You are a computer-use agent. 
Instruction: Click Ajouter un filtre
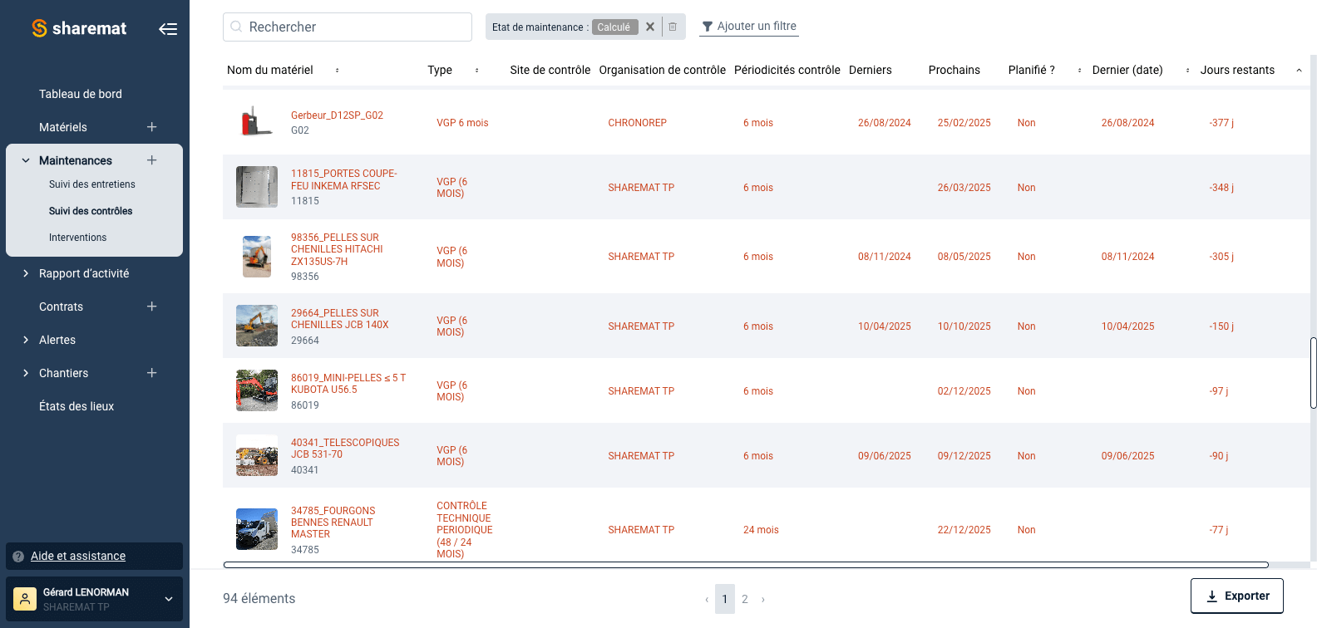[749, 27]
